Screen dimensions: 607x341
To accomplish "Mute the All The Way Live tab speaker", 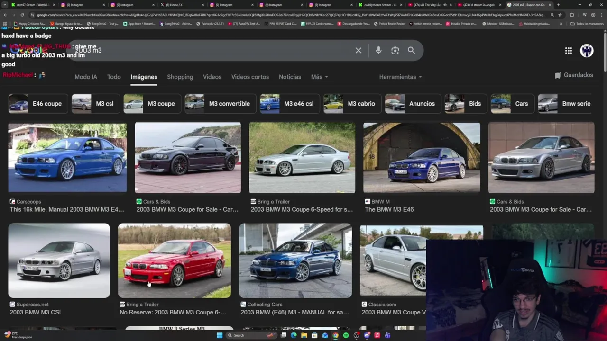I will click(x=445, y=5).
